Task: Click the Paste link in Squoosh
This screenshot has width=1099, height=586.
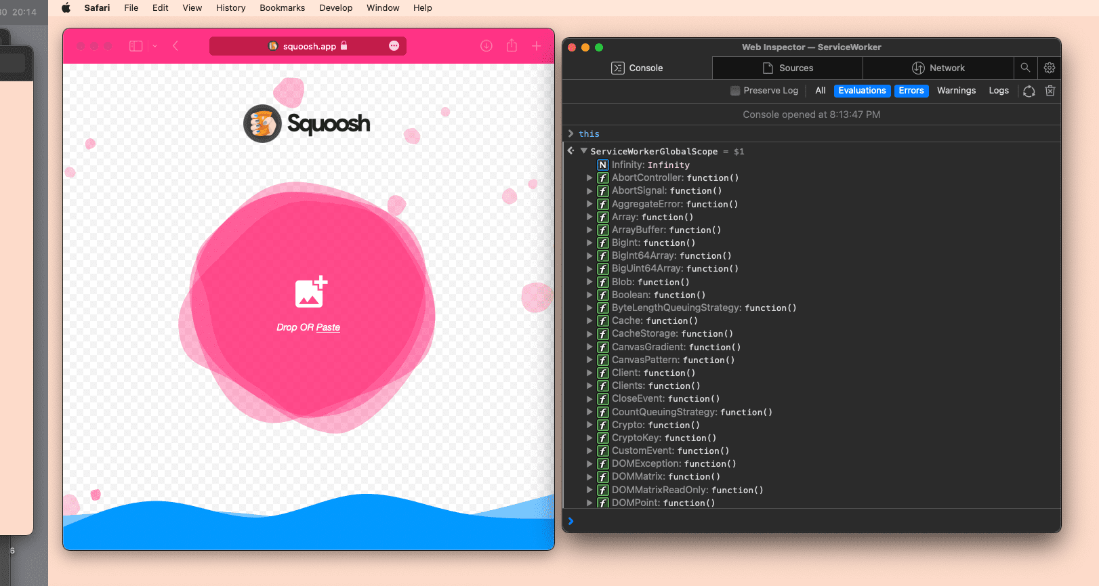Action: (x=328, y=327)
